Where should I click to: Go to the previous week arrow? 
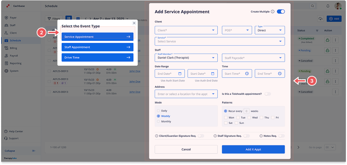[x=86, y=19]
